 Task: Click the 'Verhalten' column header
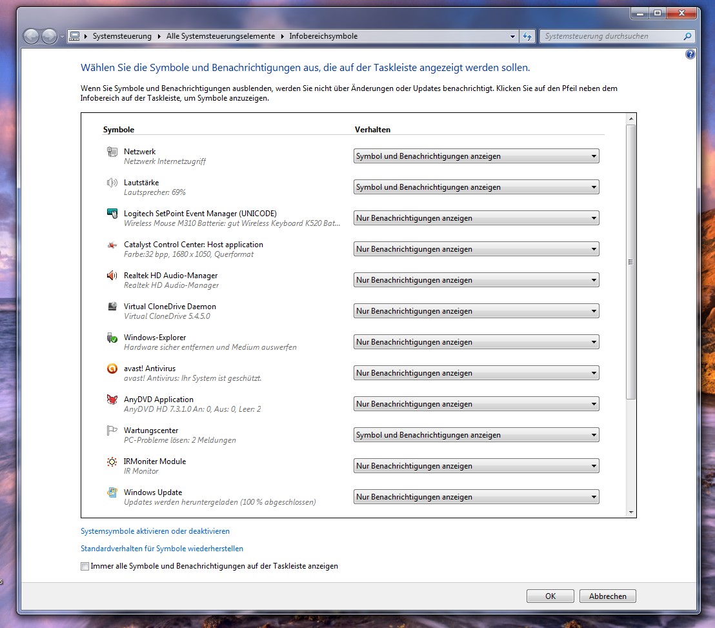point(372,130)
